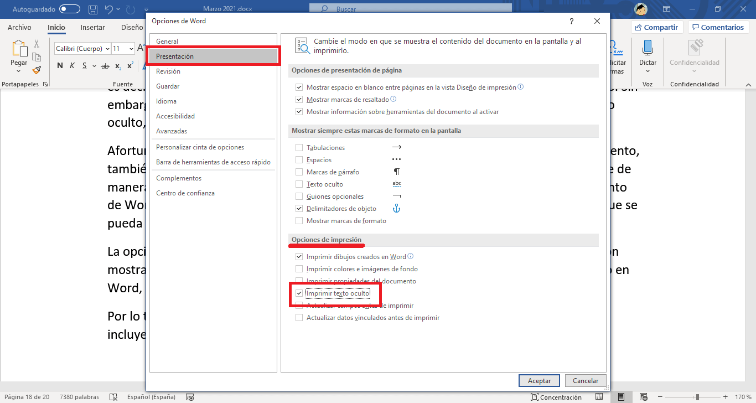Click the Cut scissors icon
The height and width of the screenshot is (403, 756).
[x=37, y=44]
